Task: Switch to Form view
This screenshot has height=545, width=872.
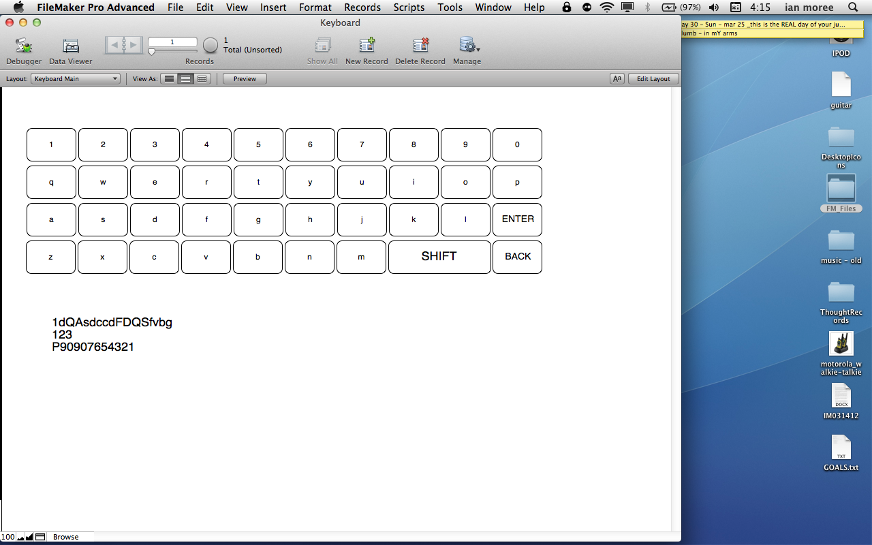Action: click(x=168, y=79)
